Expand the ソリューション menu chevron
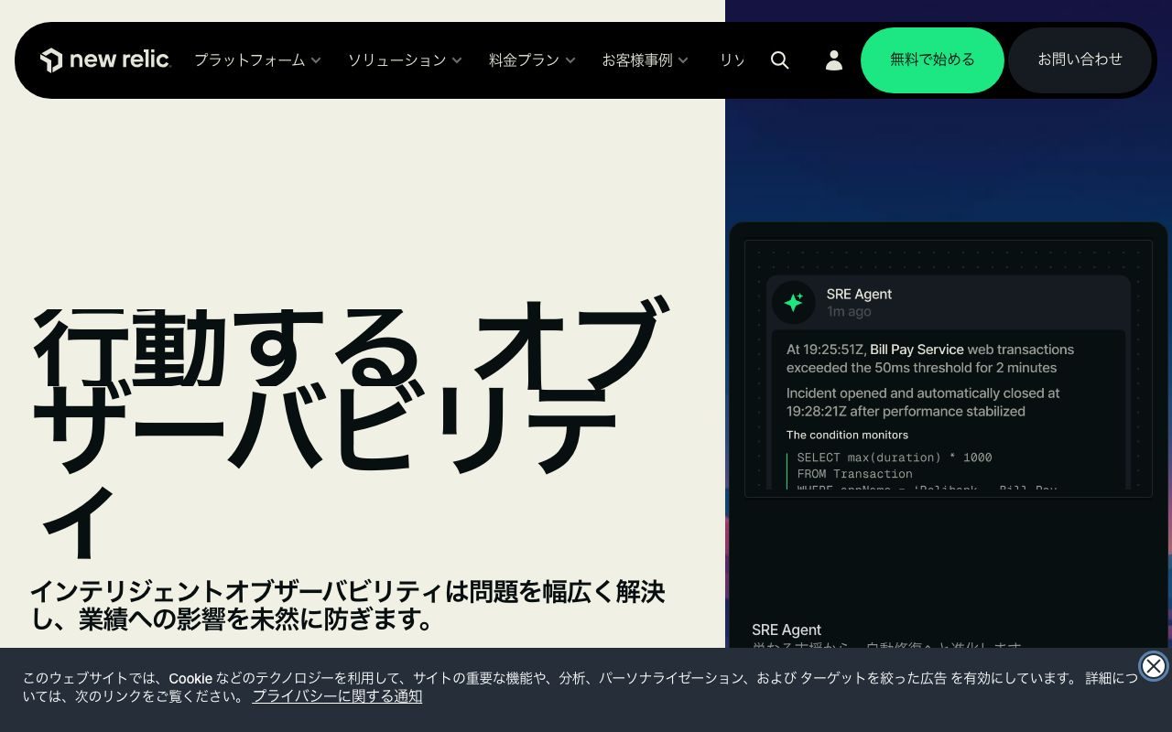The image size is (1172, 732). [457, 60]
